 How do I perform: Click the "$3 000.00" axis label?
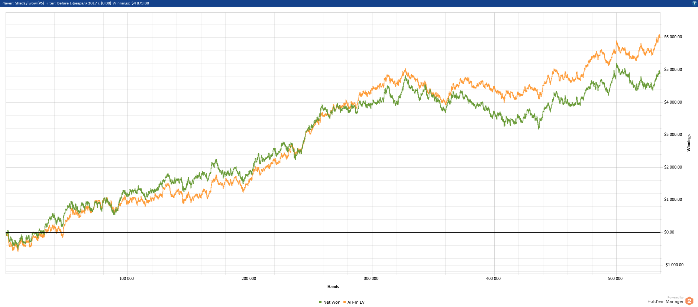coord(673,135)
